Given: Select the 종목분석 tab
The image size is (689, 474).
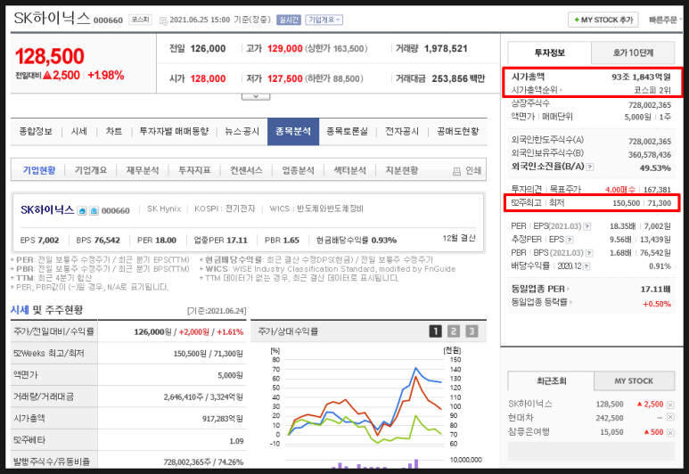Looking at the screenshot, I should pos(293,131).
